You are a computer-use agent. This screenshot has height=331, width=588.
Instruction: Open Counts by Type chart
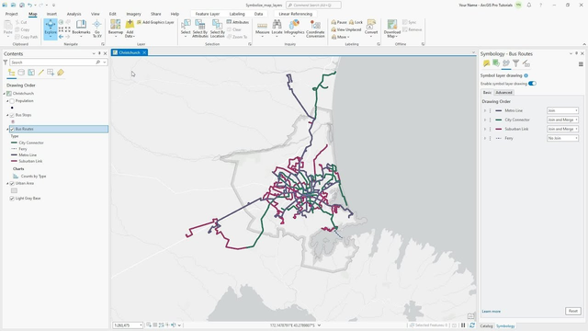pos(33,176)
